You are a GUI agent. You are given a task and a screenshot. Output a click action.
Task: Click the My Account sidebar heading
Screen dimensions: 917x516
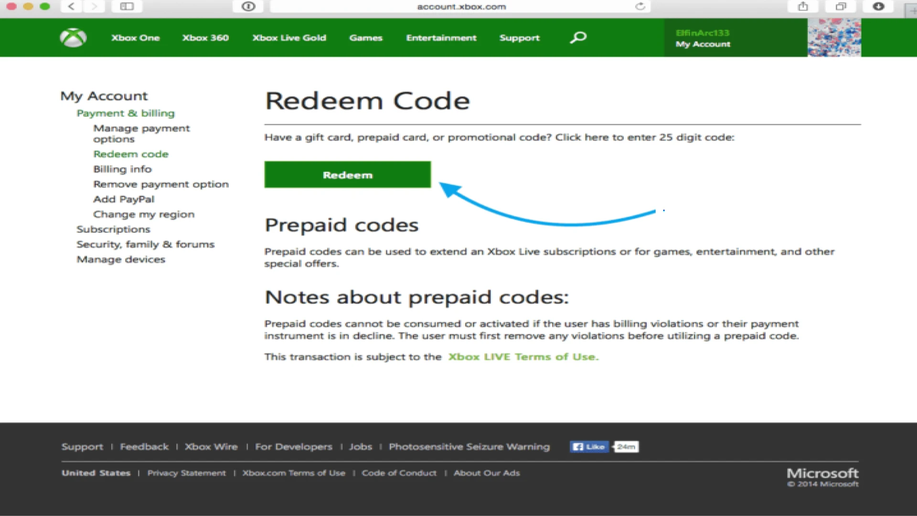tap(104, 96)
